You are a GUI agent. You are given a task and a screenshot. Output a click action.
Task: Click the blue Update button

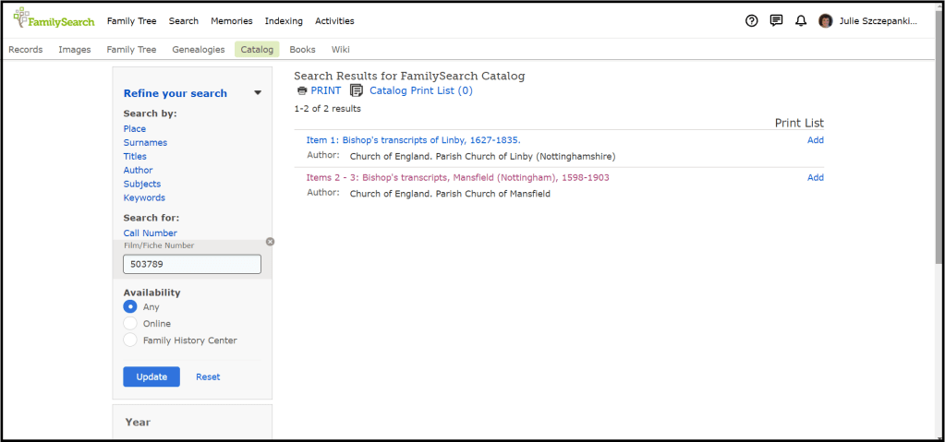[x=151, y=376]
